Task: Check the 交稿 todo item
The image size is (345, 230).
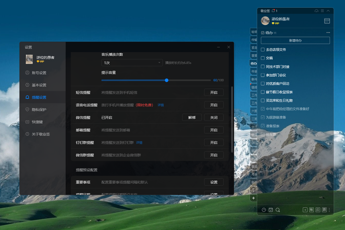Action: coord(262,58)
